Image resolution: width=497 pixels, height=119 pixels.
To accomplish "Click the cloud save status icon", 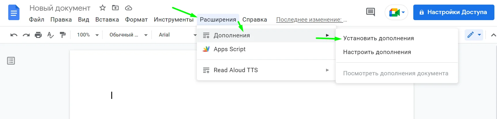I will [128, 8].
